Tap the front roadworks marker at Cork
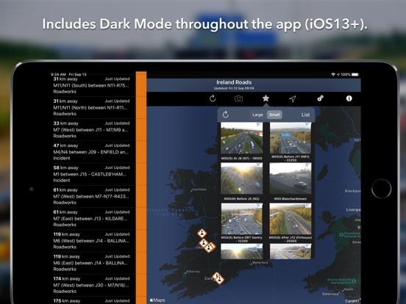This screenshot has width=406, height=304. (x=220, y=279)
